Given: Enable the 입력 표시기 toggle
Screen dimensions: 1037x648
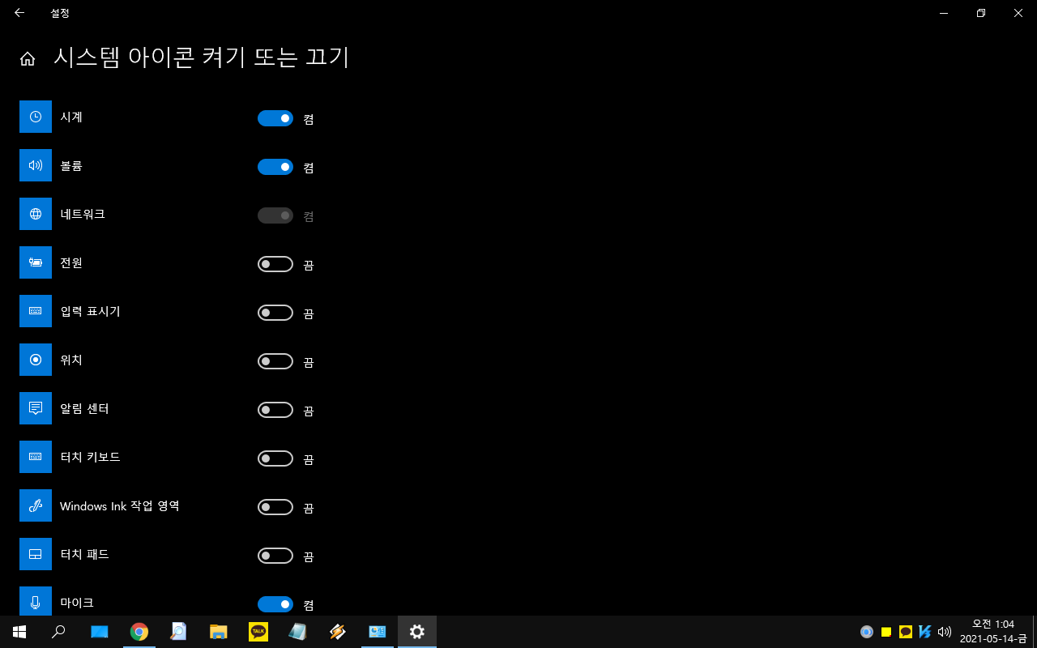Looking at the screenshot, I should 275,313.
